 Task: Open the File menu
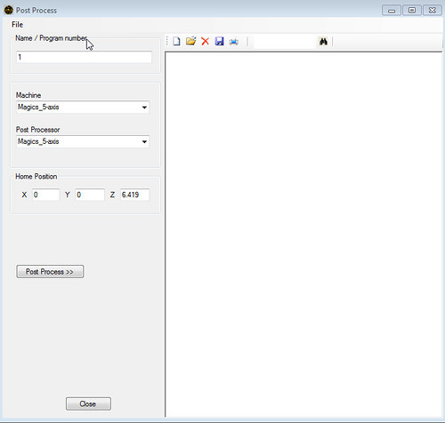(17, 25)
